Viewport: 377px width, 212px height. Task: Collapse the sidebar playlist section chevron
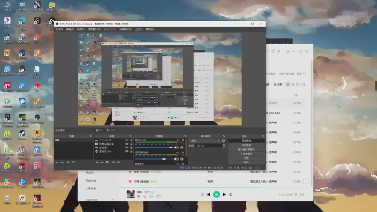[x=112, y=200]
